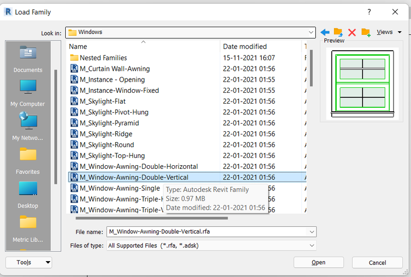Expand the File name dropdown arrow
Image resolution: width=411 pixels, height=277 pixels.
coord(312,232)
